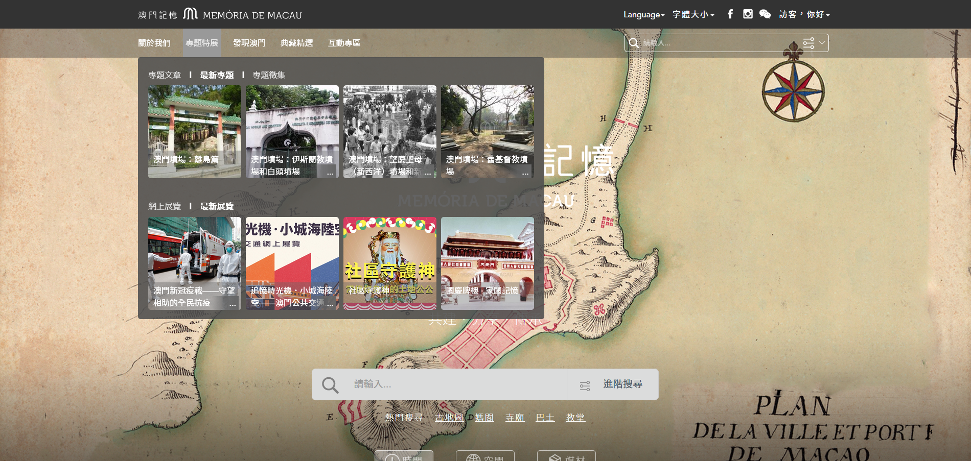Image resolution: width=971 pixels, height=461 pixels.
Task: Select the 題材 browse tab
Action: point(566,456)
